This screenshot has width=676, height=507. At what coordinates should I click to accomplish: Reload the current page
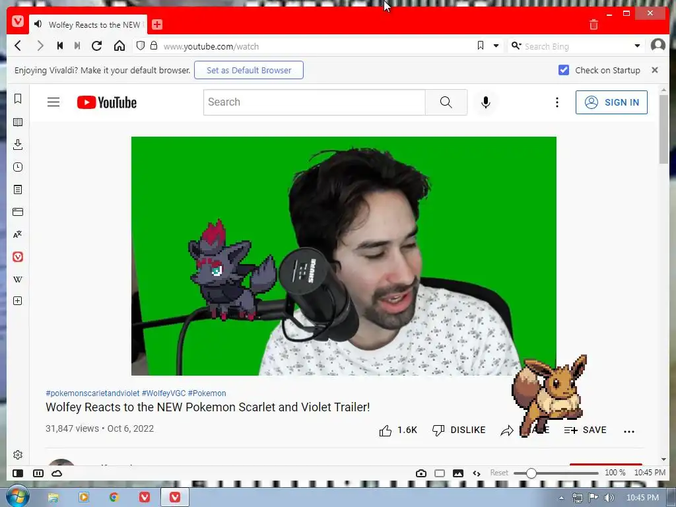[96, 46]
